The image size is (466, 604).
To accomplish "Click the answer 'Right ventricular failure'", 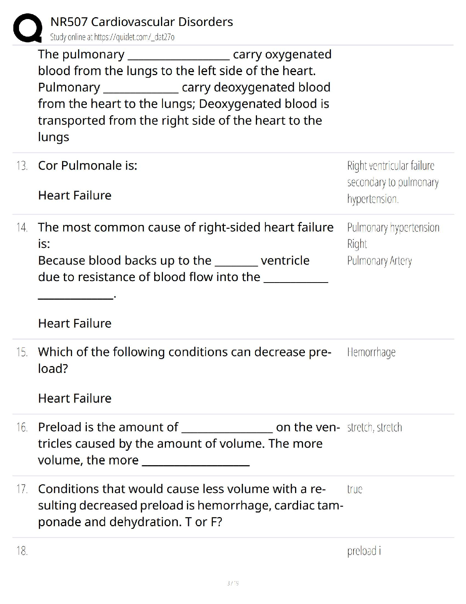I will [x=390, y=166].
